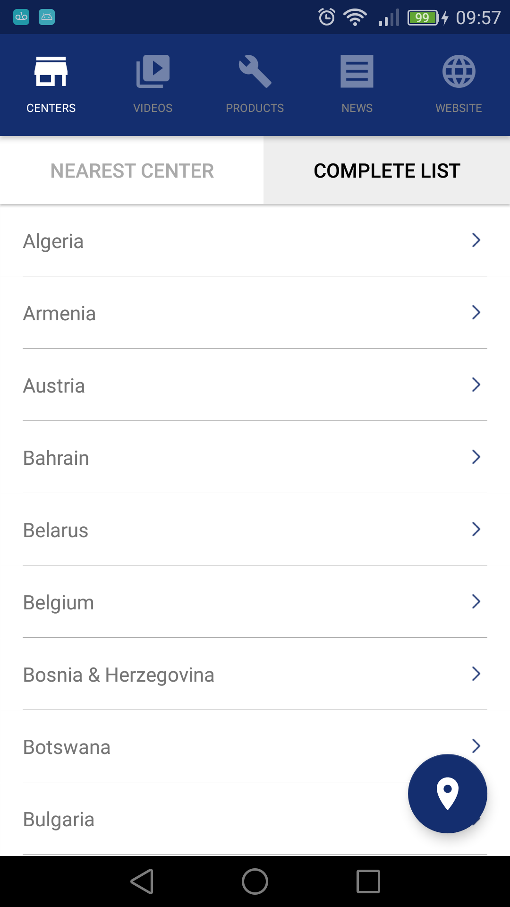Select the Complete List tab

click(387, 171)
